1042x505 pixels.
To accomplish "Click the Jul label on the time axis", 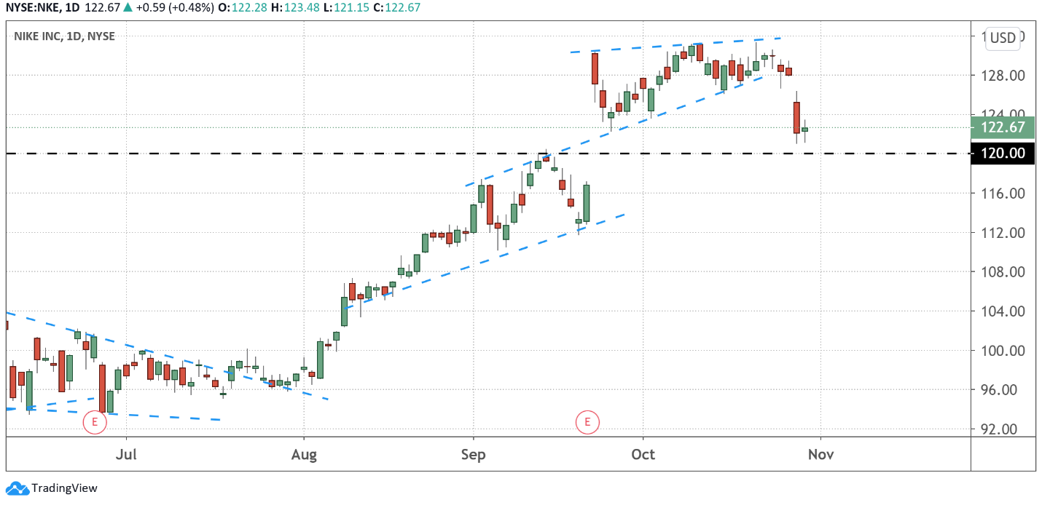I will click(x=127, y=455).
